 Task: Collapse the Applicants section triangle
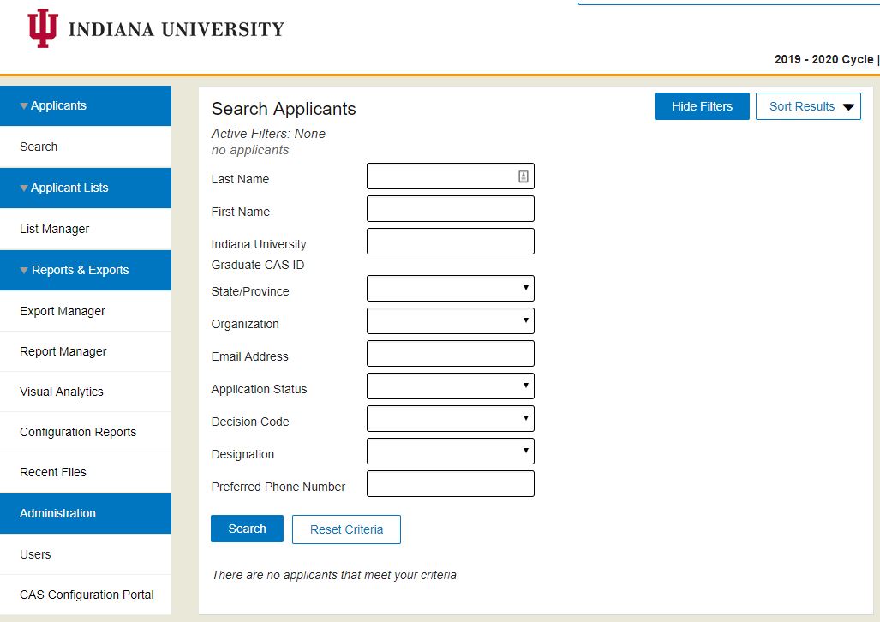pyautogui.click(x=24, y=106)
